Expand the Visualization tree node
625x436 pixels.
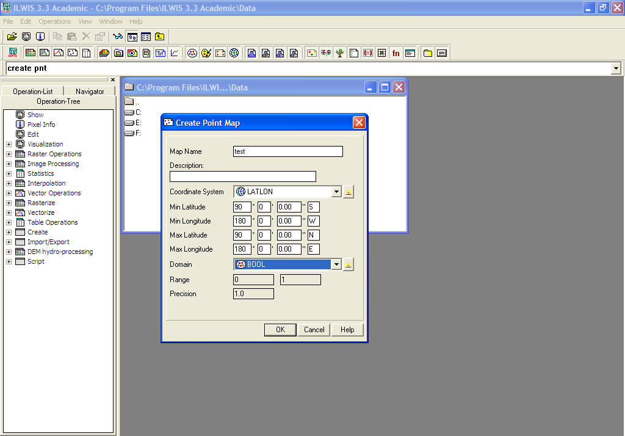pos(9,144)
